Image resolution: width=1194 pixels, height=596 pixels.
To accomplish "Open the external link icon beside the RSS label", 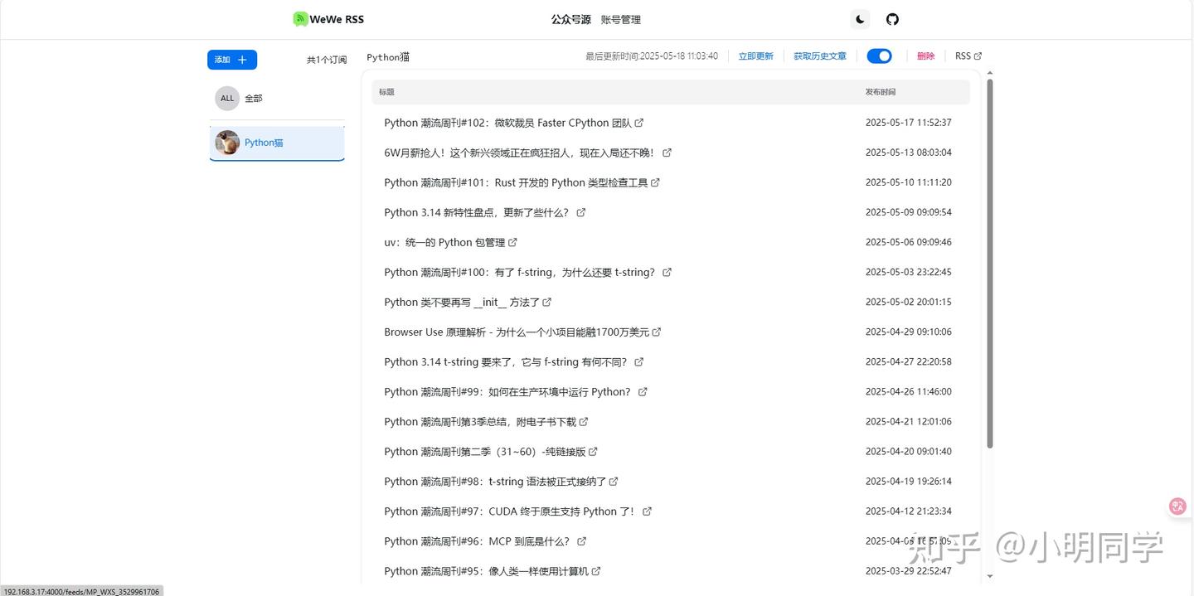I will point(978,56).
